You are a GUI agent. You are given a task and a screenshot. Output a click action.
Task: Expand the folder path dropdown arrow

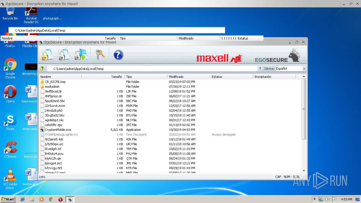coord(260,69)
